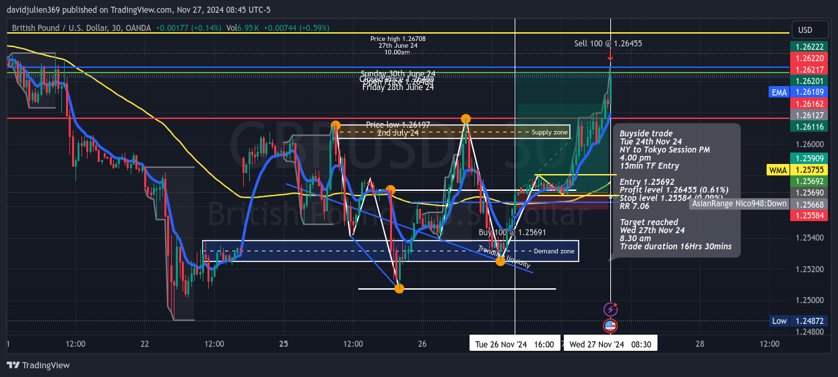Screen dimensions: 838x377
Task: Click the 1.26222 green price tag
Action: (809, 48)
